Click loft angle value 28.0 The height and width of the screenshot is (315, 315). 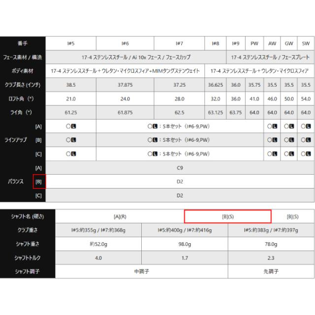pos(179,99)
